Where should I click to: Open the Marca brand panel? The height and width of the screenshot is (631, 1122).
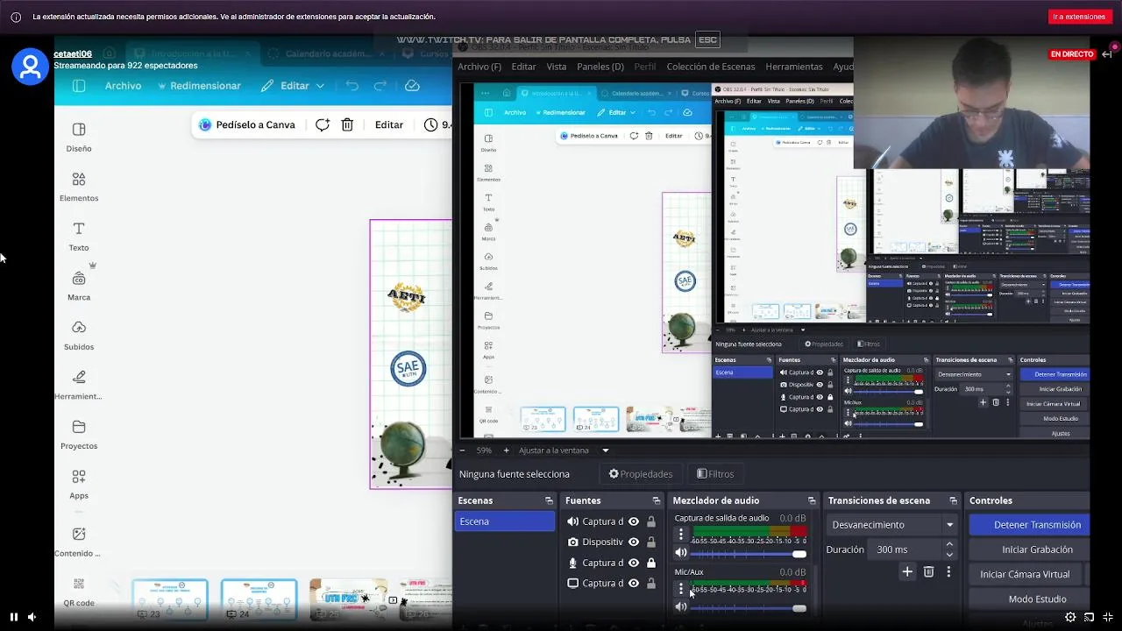point(79,286)
